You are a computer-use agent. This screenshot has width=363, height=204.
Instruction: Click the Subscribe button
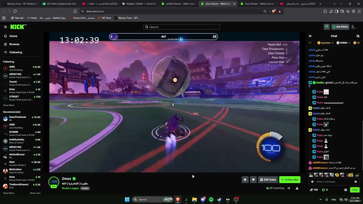click(290, 180)
